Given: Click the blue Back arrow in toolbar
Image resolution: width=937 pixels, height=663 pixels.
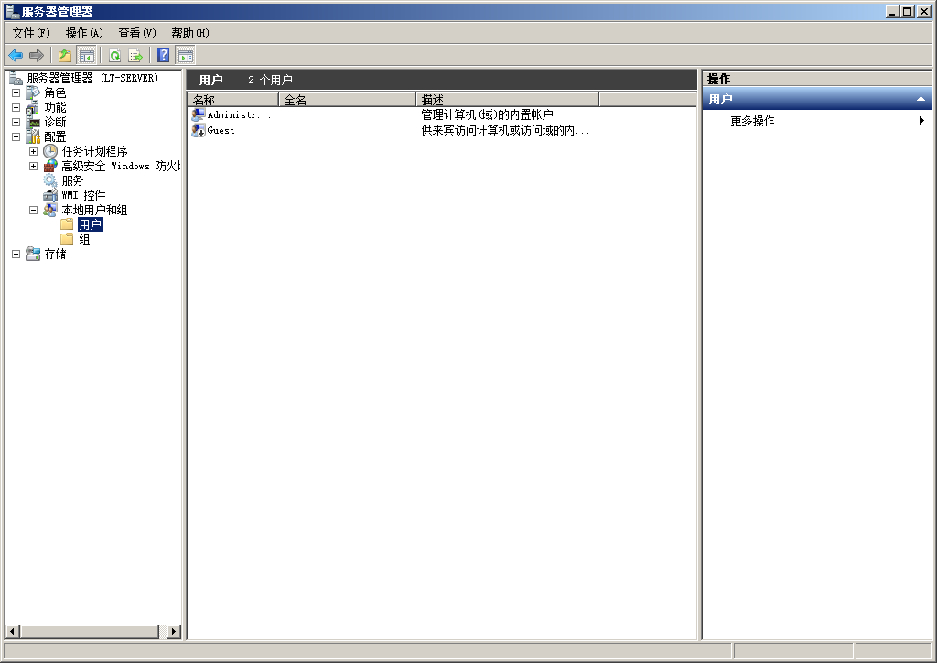Looking at the screenshot, I should point(16,55).
